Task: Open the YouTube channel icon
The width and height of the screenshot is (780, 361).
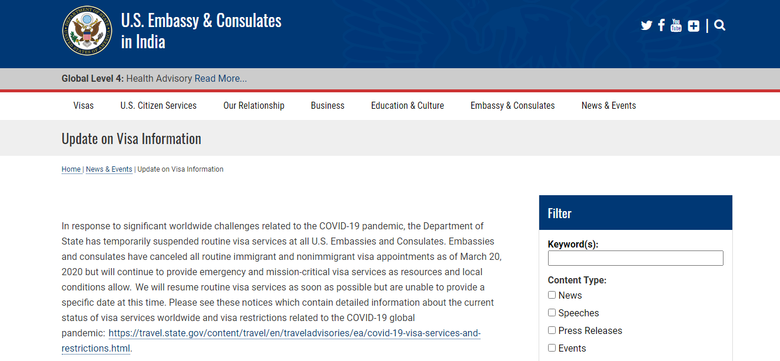Action: (x=676, y=25)
